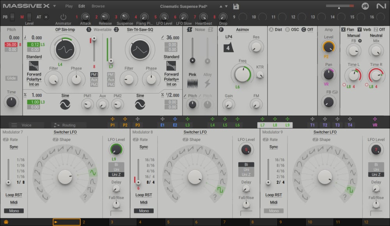
Task: Click the right Sine waveform icon
Action: click(x=140, y=105)
